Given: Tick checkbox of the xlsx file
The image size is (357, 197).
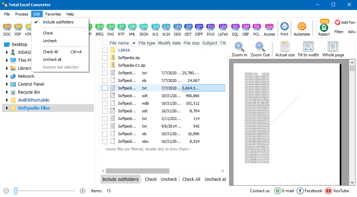Looking at the screenshot, I should [105, 141].
